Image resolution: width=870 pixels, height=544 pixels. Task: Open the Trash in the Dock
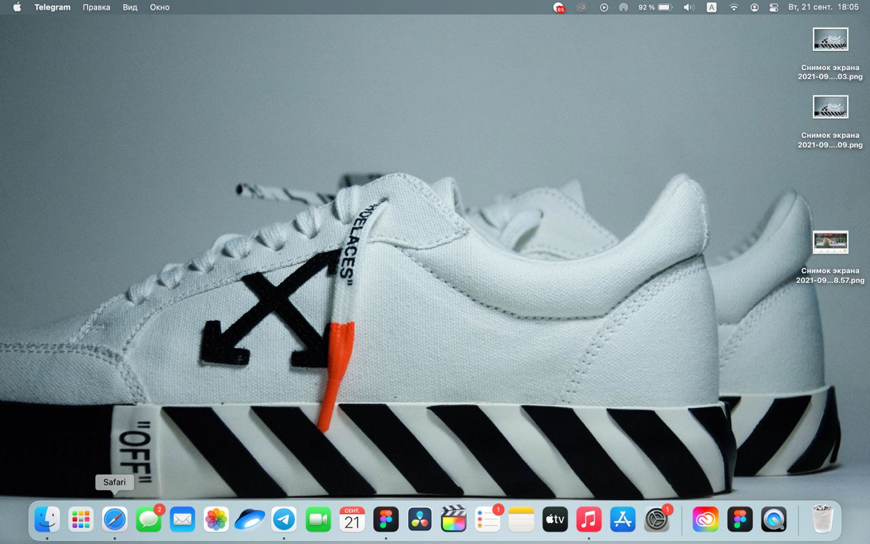[822, 520]
